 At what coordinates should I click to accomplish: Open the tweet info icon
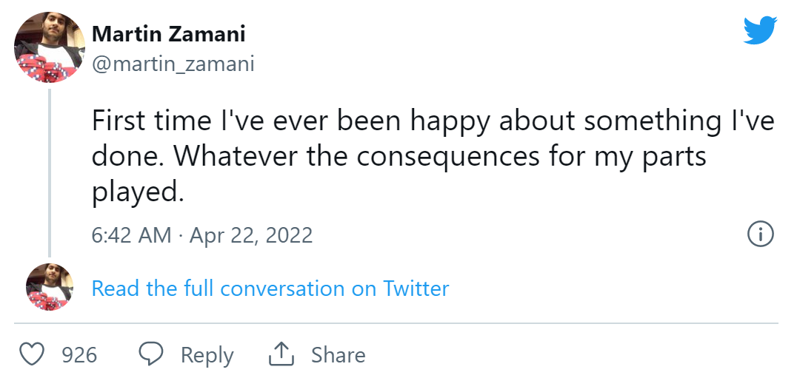761,234
